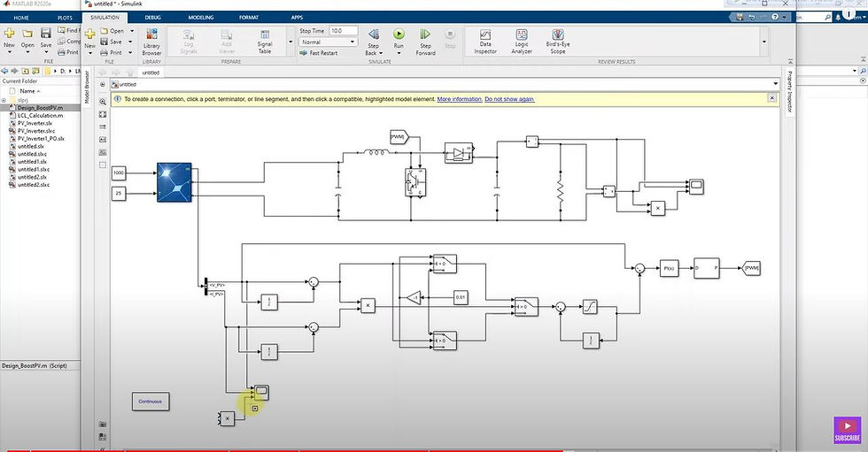Image resolution: width=868 pixels, height=452 pixels.
Task: Switch to the MODELING tab
Action: [x=200, y=18]
